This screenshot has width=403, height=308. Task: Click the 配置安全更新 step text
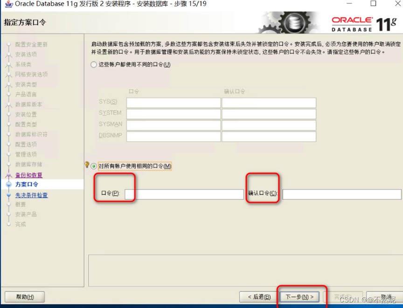[31, 44]
